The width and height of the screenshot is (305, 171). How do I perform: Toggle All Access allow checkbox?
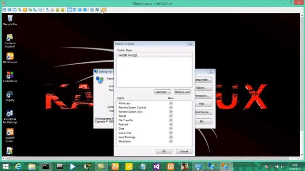tap(171, 104)
